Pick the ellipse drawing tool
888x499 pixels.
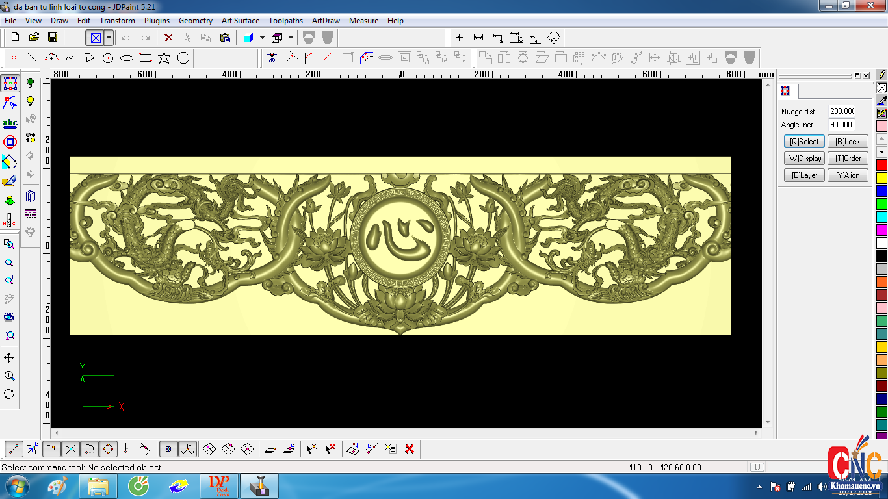point(127,58)
